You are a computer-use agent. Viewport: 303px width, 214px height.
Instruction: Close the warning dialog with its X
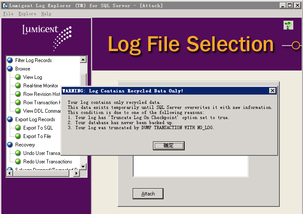(272, 90)
